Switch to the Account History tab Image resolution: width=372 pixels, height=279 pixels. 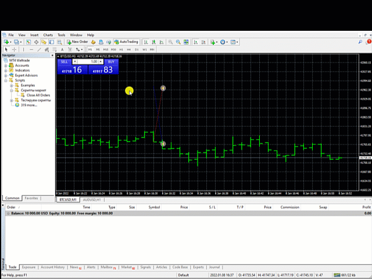[x=52, y=267]
